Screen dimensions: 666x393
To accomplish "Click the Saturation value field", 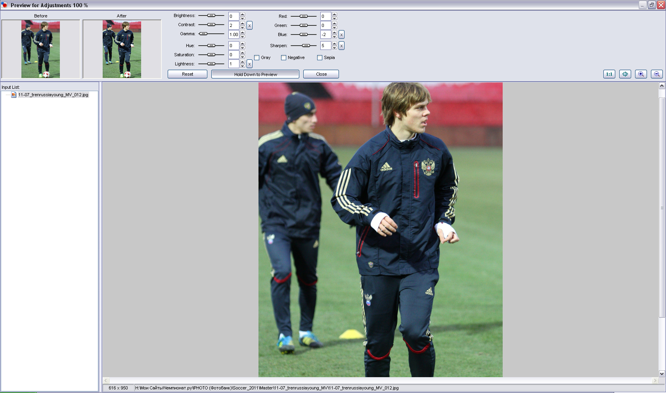I will [x=234, y=55].
